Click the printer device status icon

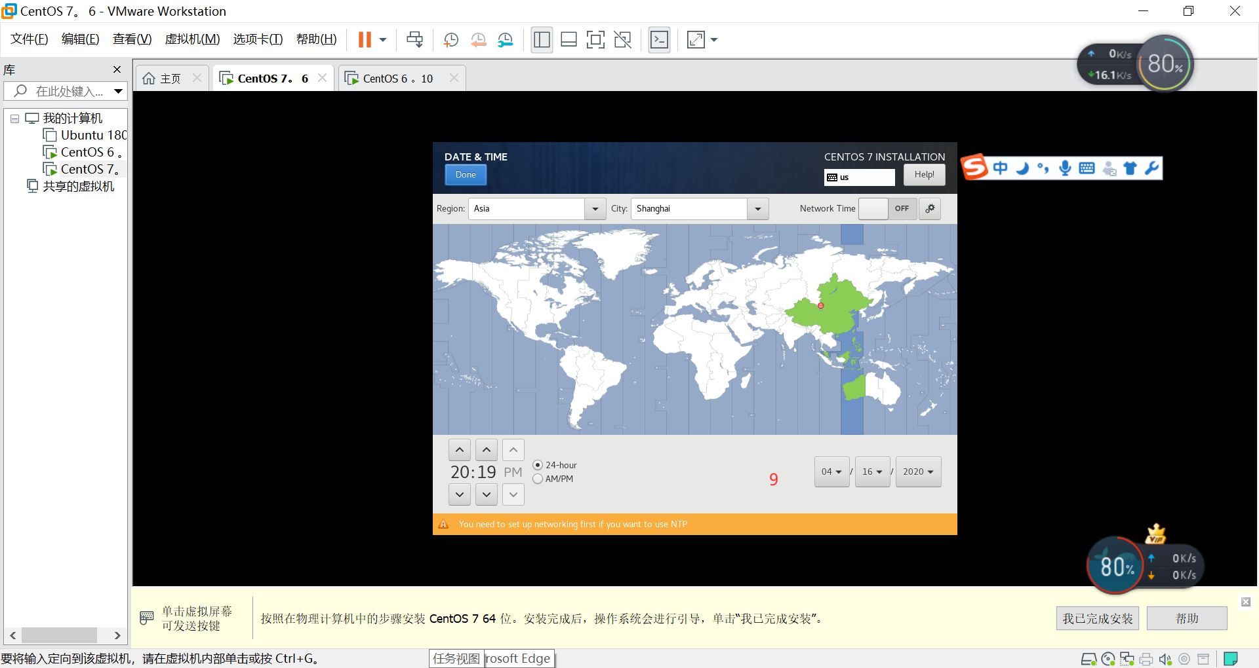pyautogui.click(x=1146, y=659)
